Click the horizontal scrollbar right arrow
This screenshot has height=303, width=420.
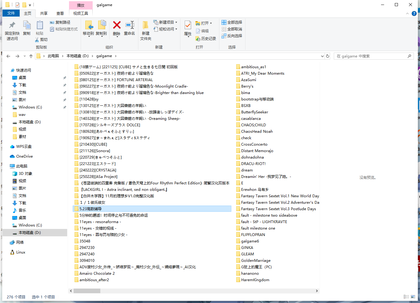pyautogui.click(x=317, y=291)
